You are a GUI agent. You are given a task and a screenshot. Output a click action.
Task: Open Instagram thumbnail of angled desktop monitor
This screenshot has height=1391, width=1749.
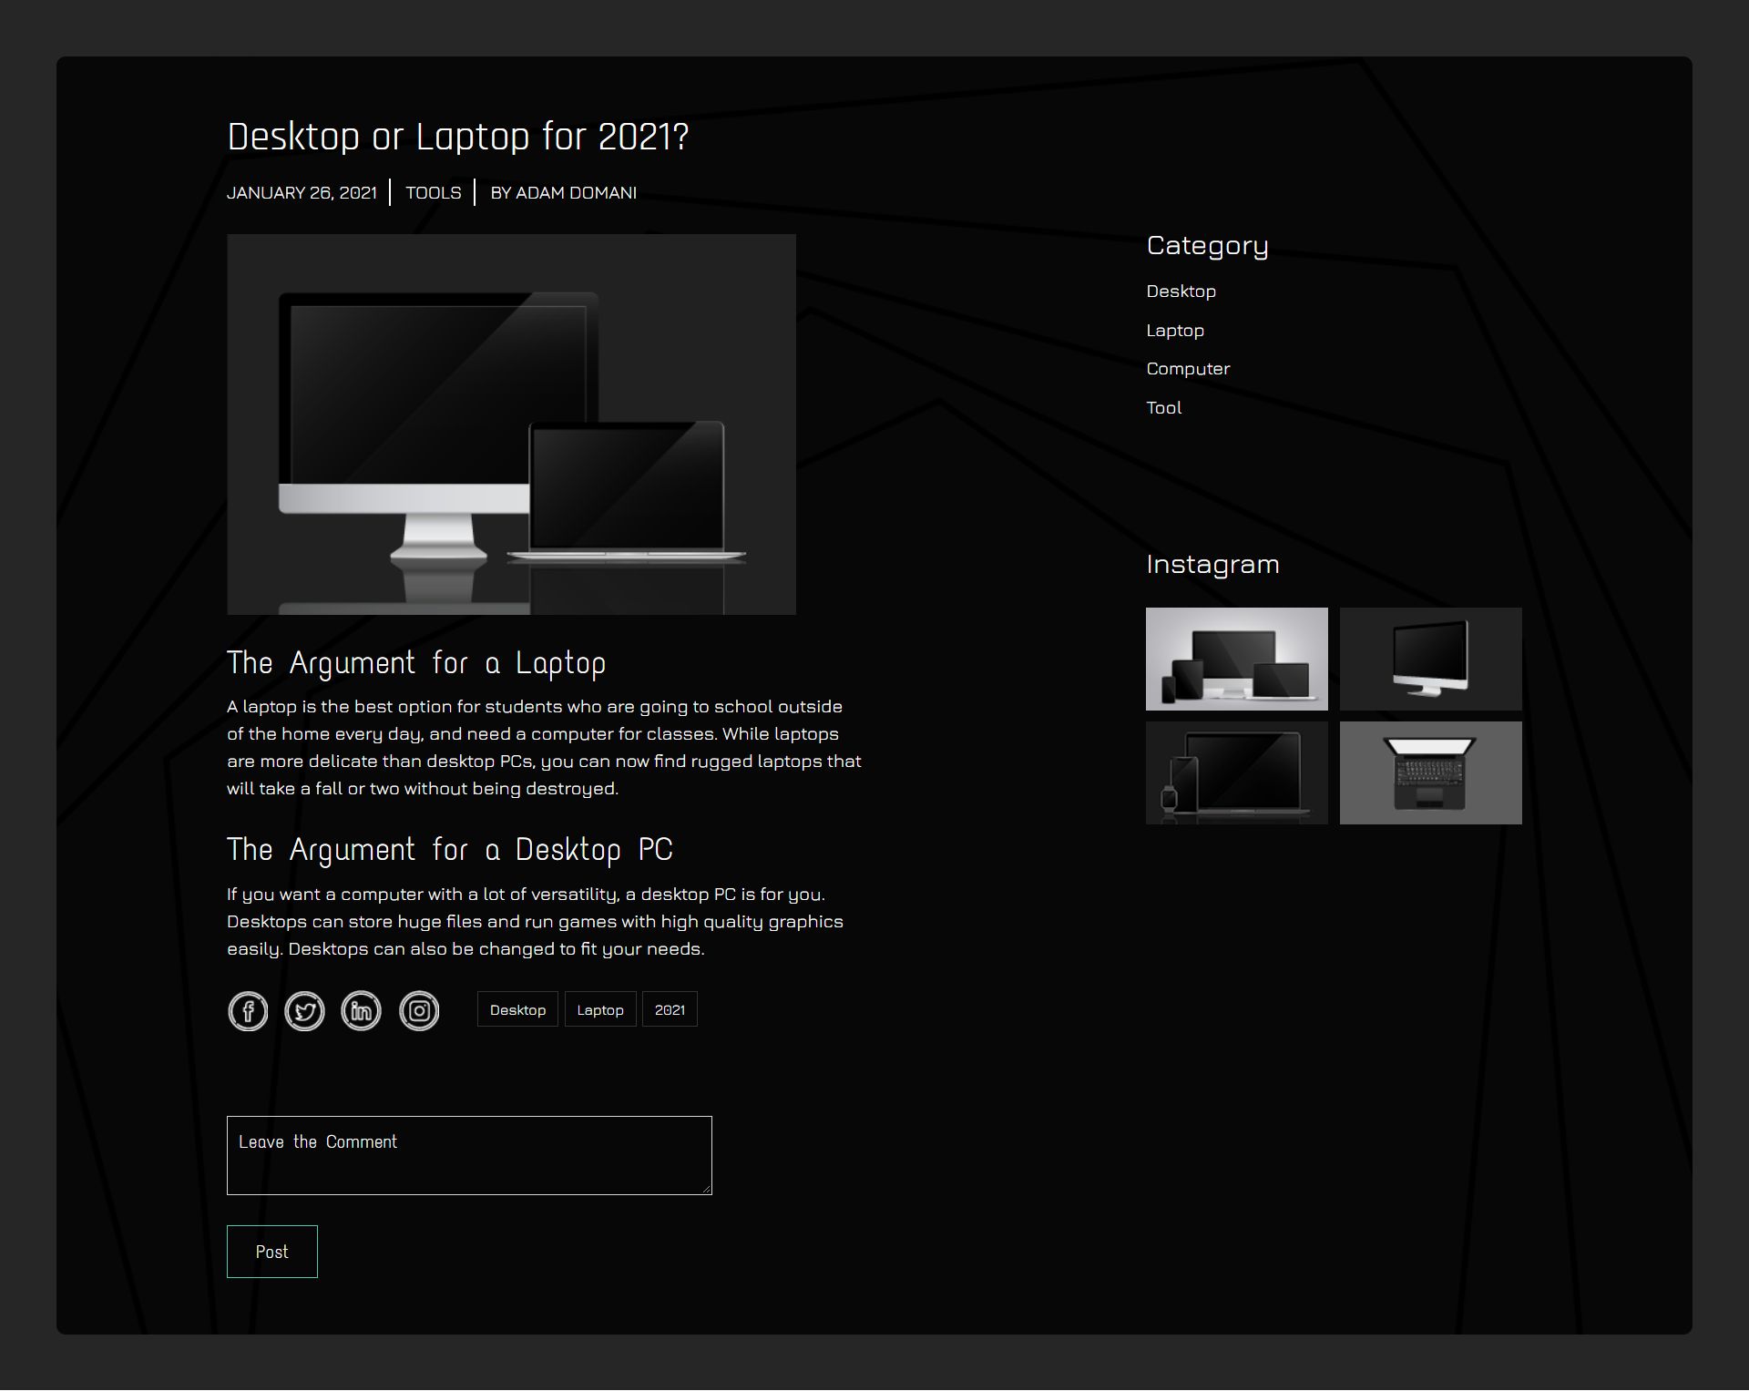pyautogui.click(x=1431, y=659)
